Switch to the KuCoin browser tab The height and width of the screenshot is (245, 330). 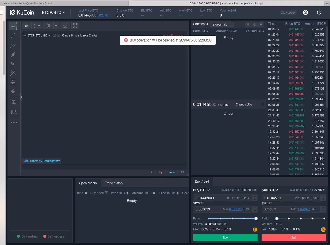tap(226, 3)
